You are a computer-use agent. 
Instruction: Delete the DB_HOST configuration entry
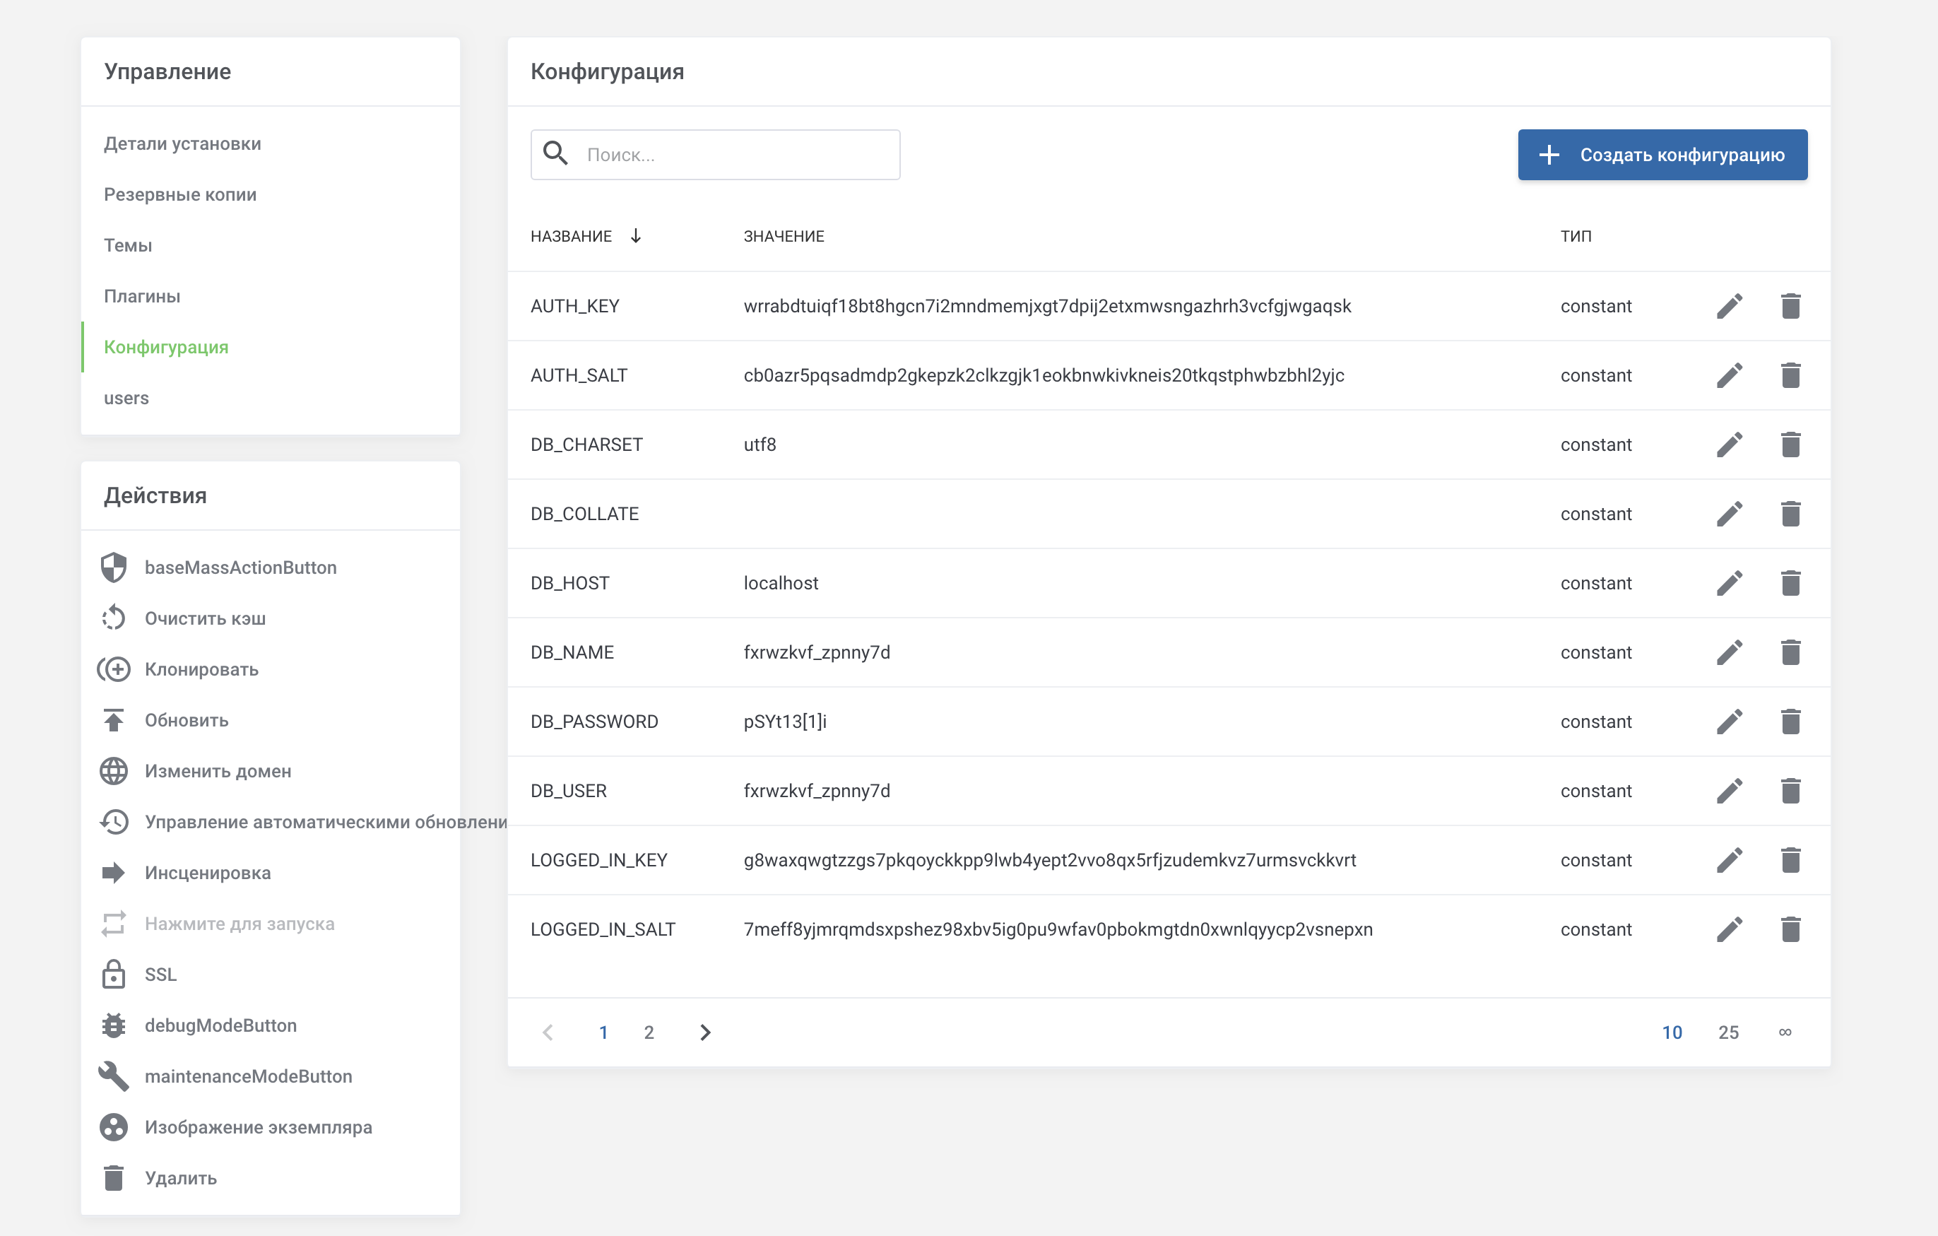point(1790,583)
